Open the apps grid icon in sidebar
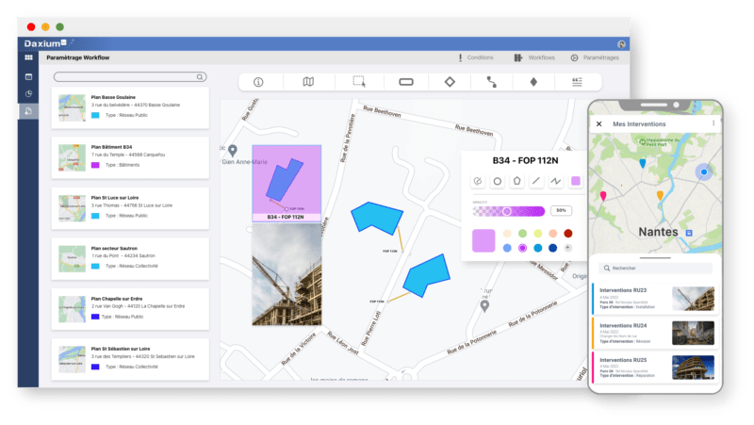Screen dimensions: 754x425 [29, 57]
